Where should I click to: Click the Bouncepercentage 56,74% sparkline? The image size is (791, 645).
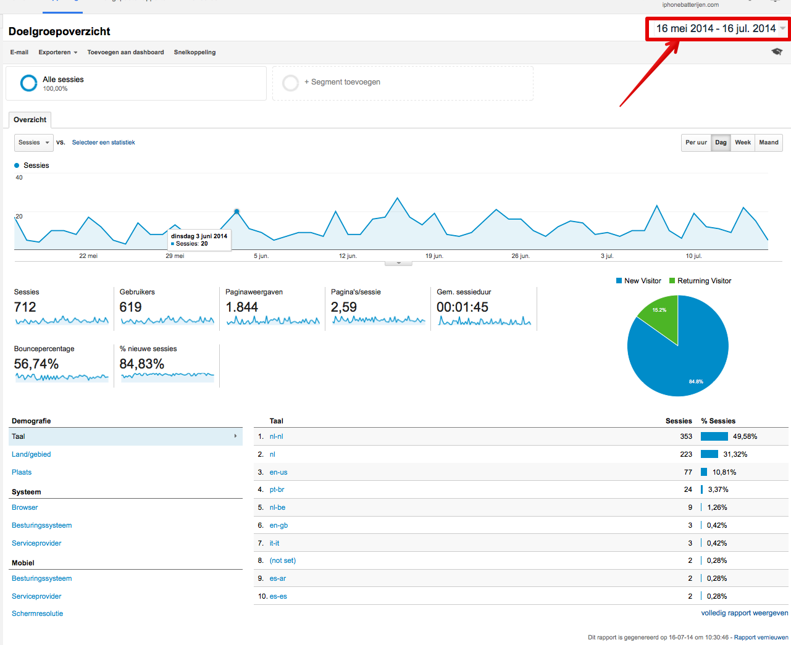[x=62, y=377]
